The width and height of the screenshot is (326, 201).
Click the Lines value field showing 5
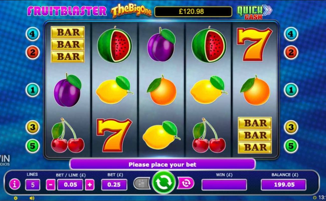point(33,185)
